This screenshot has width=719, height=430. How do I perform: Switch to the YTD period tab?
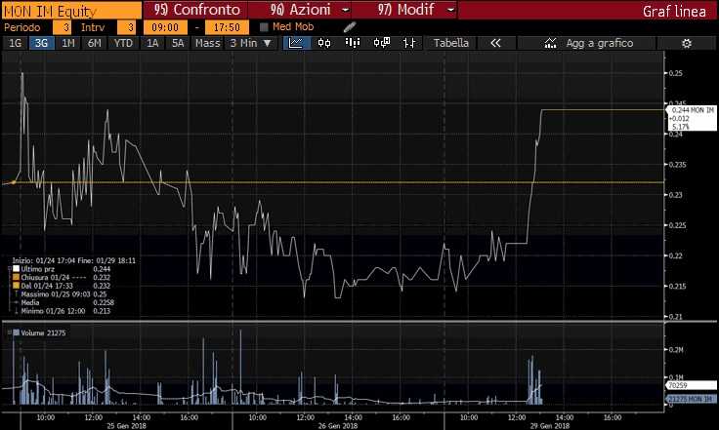point(124,44)
